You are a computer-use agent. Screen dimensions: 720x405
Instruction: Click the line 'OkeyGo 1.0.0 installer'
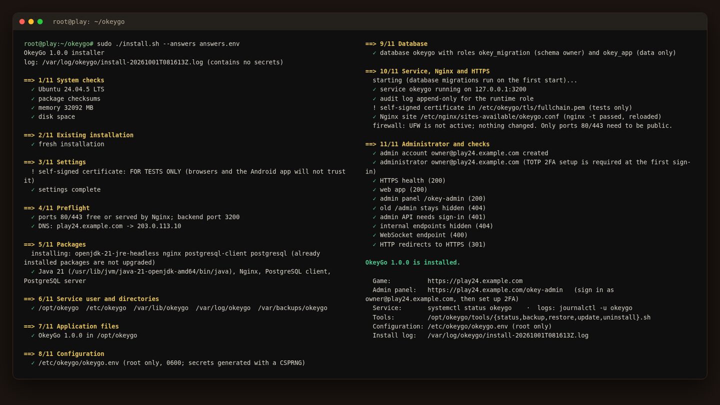(x=64, y=52)
